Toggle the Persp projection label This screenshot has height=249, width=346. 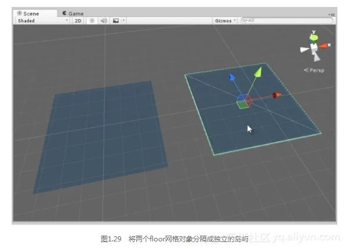tap(314, 70)
